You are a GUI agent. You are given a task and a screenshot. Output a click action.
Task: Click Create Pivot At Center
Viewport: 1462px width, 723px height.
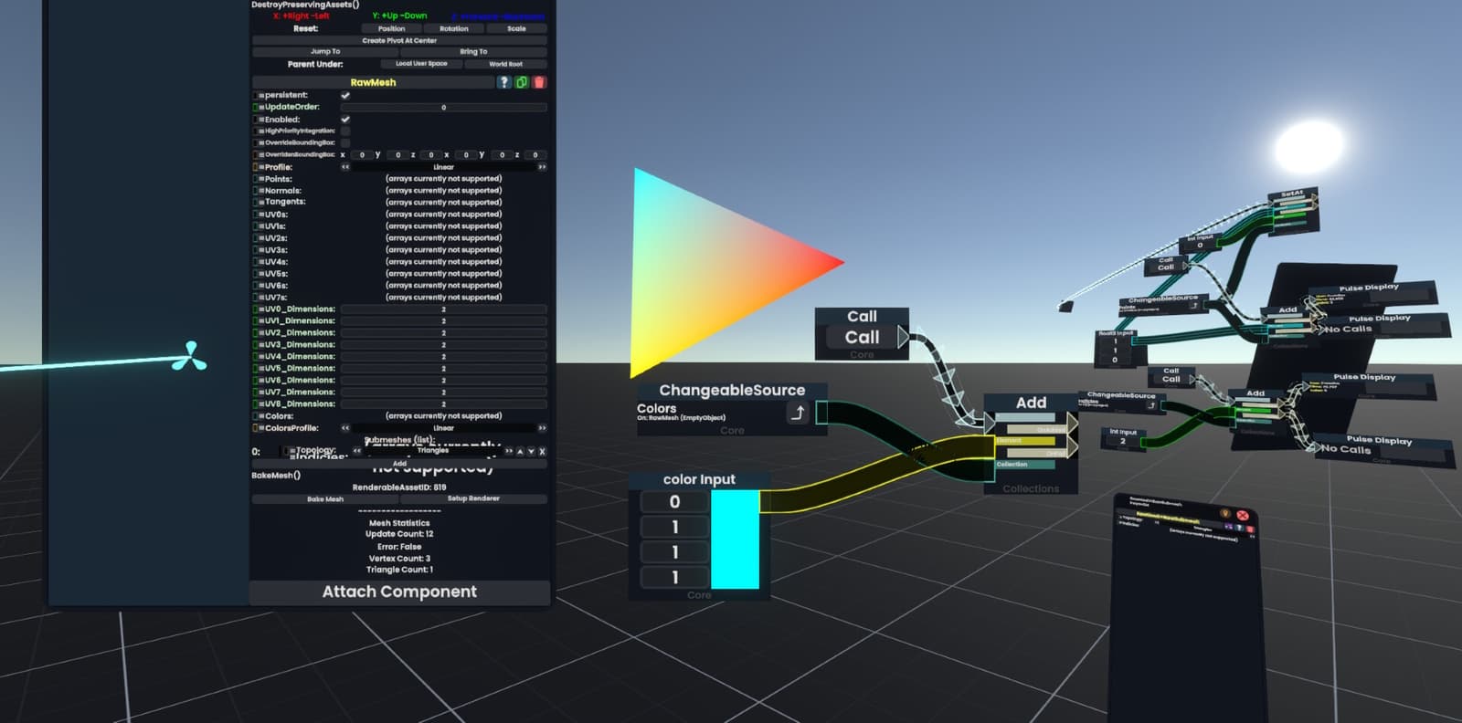coord(399,40)
